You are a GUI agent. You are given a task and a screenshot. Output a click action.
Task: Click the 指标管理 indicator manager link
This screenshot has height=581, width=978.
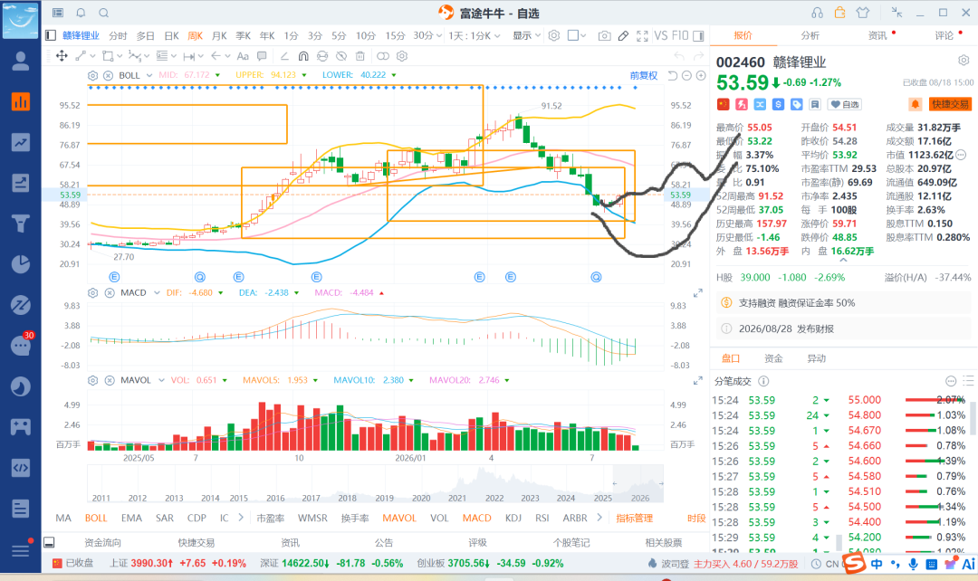[x=634, y=518]
